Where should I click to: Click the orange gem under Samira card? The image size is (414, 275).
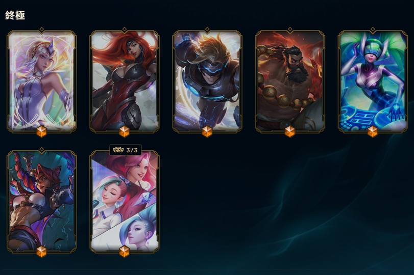(x=41, y=252)
